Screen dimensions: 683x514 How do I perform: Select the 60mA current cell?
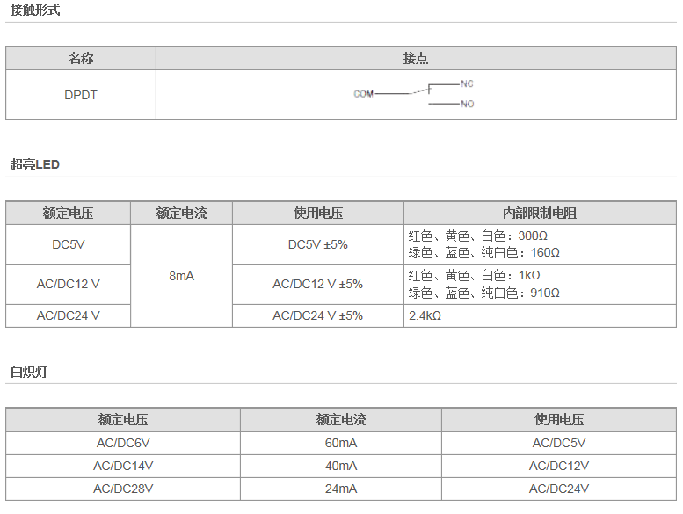point(341,443)
